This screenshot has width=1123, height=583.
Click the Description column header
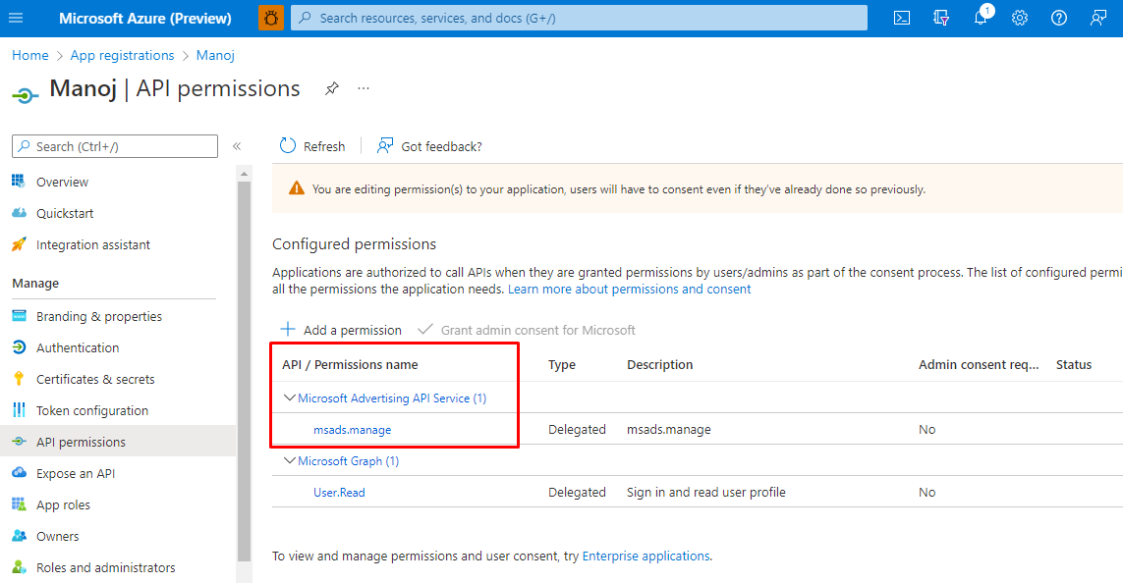point(659,365)
